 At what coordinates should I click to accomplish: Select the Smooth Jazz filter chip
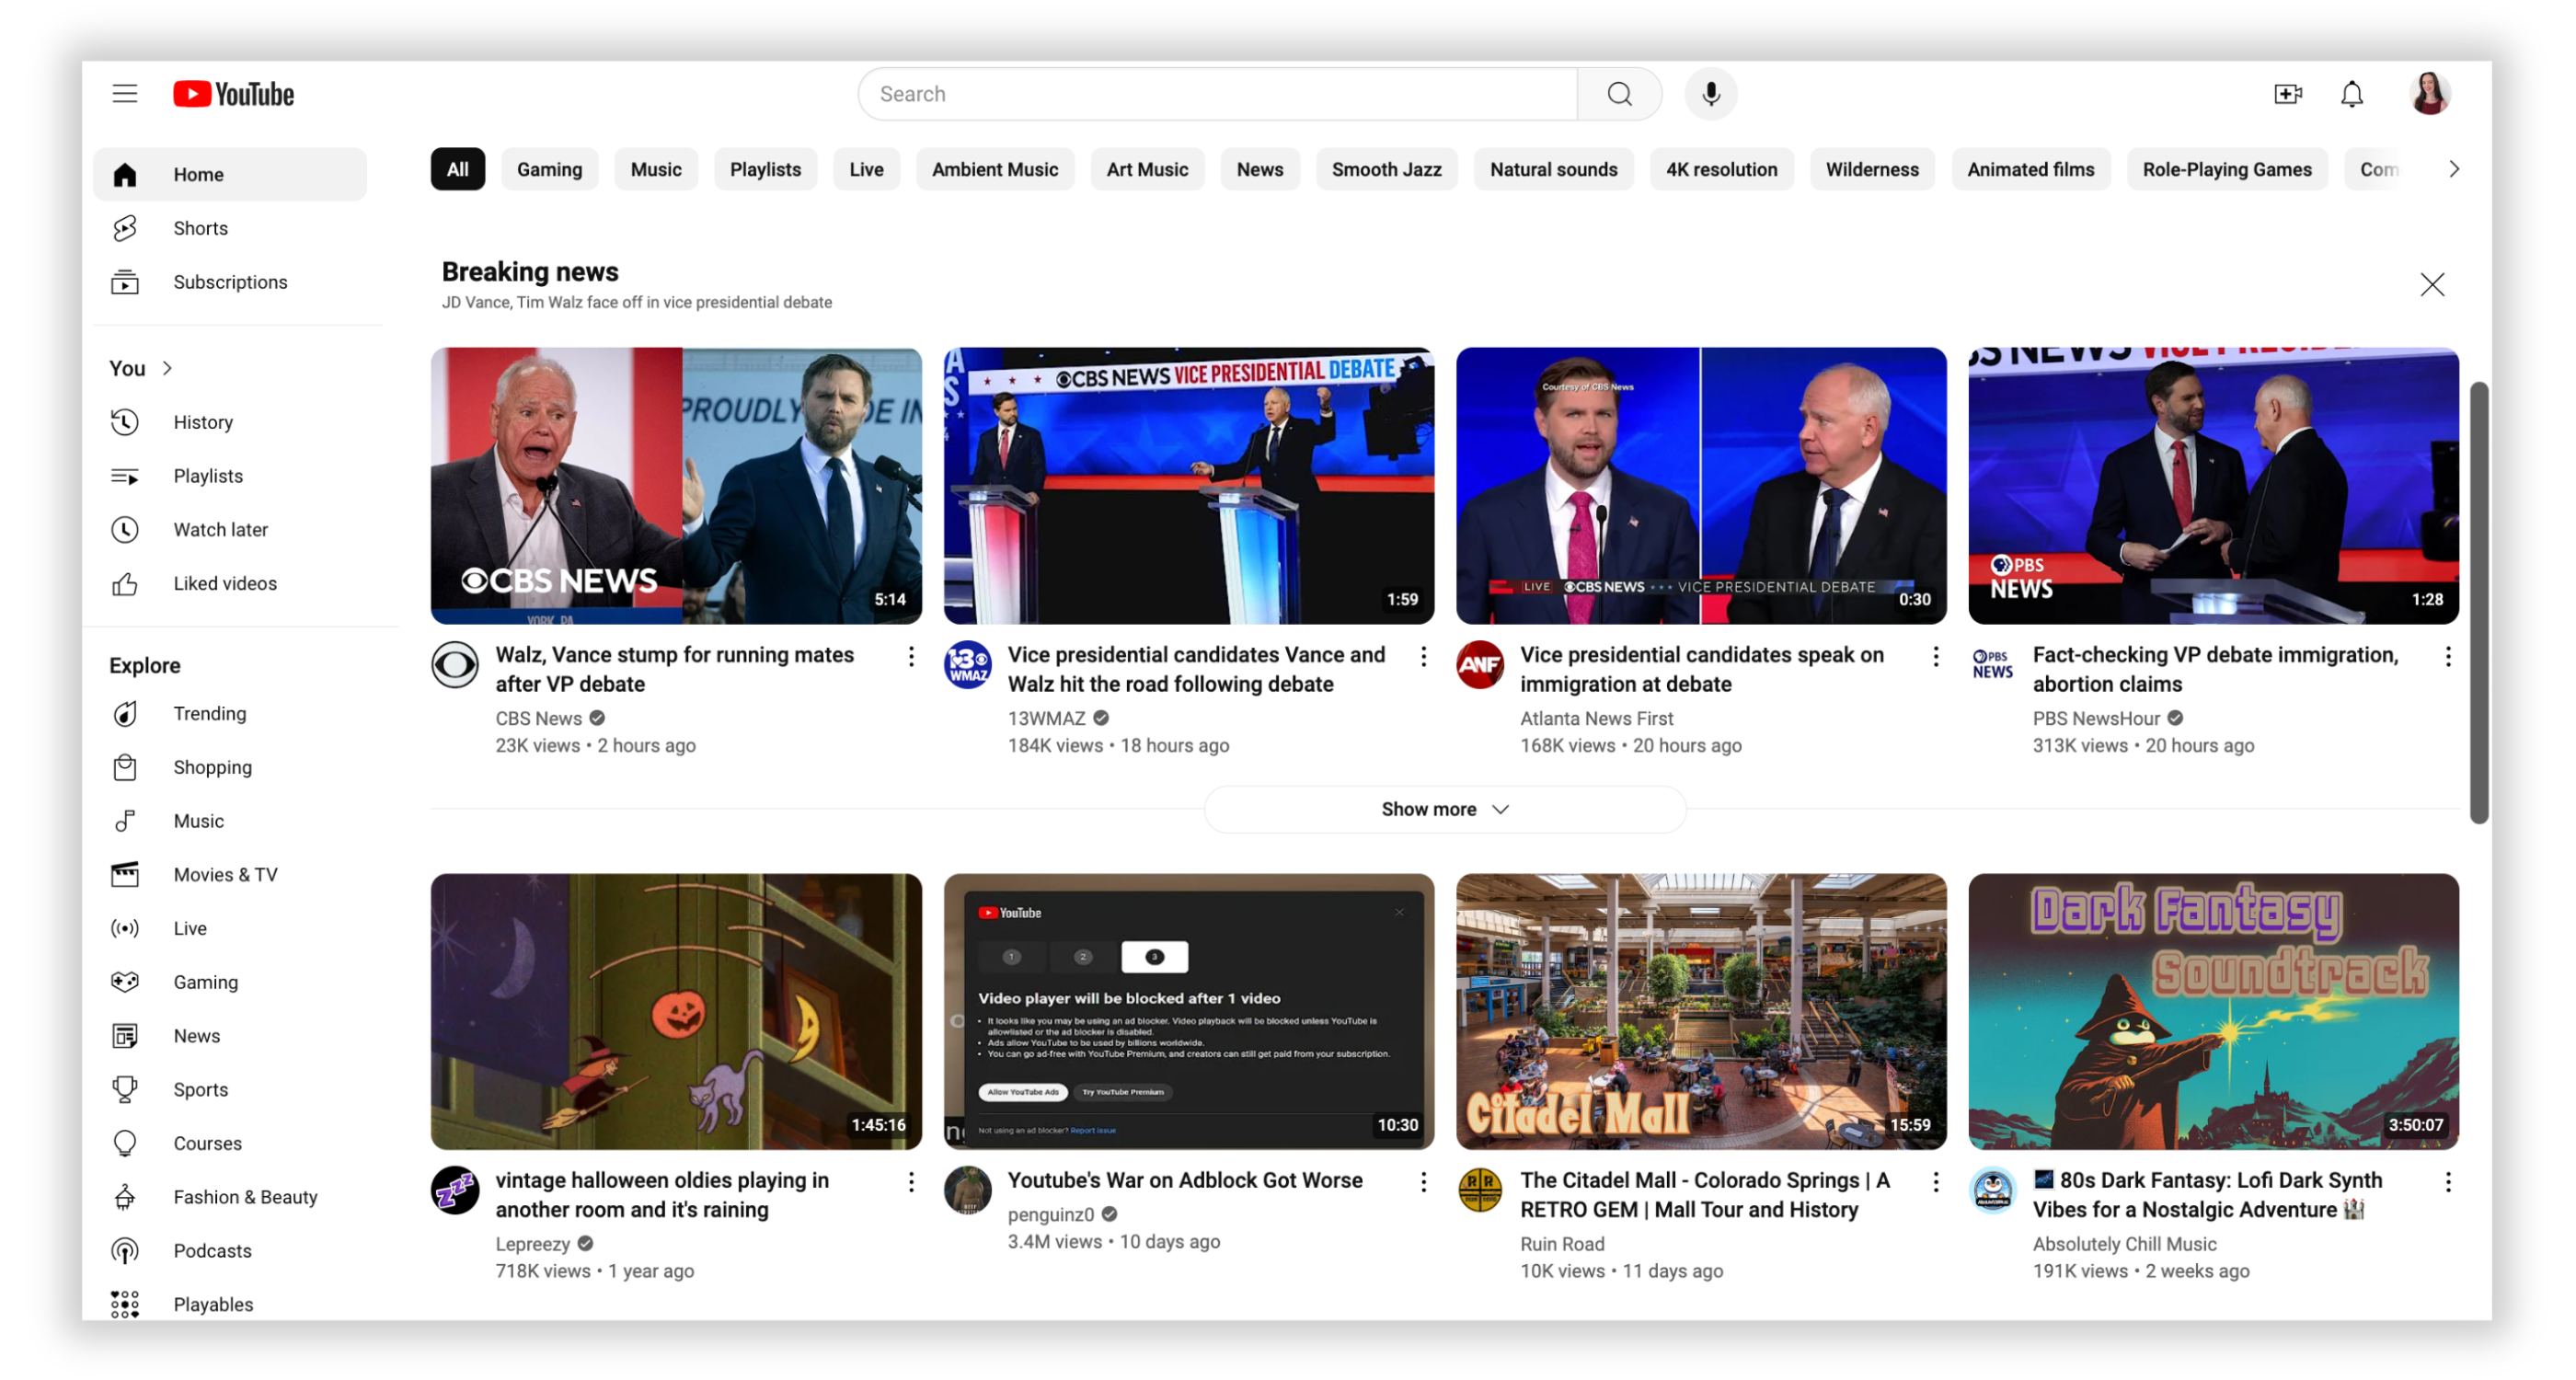click(1386, 169)
